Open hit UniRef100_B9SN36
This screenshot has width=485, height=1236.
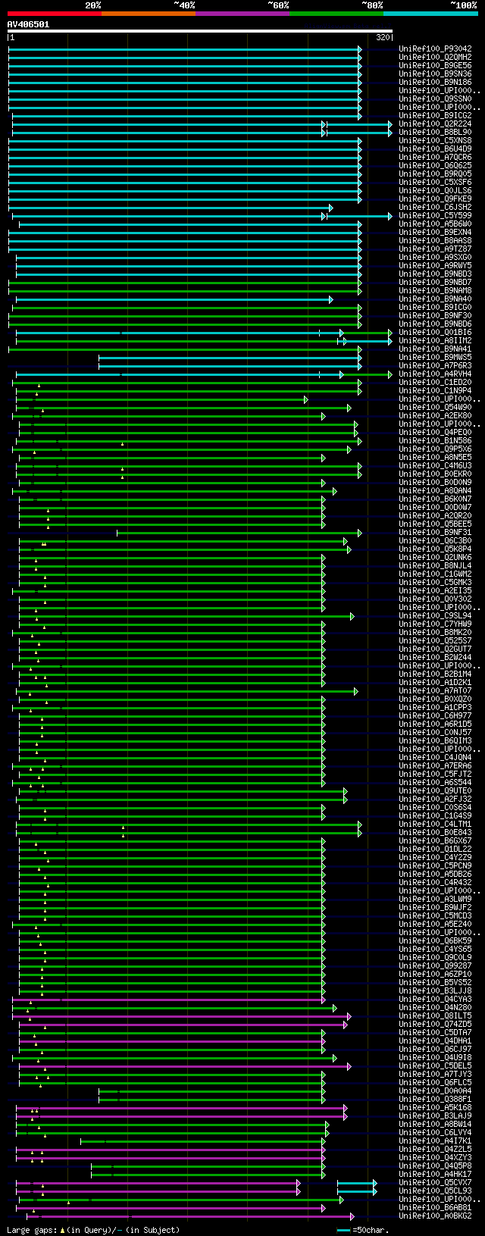435,74
